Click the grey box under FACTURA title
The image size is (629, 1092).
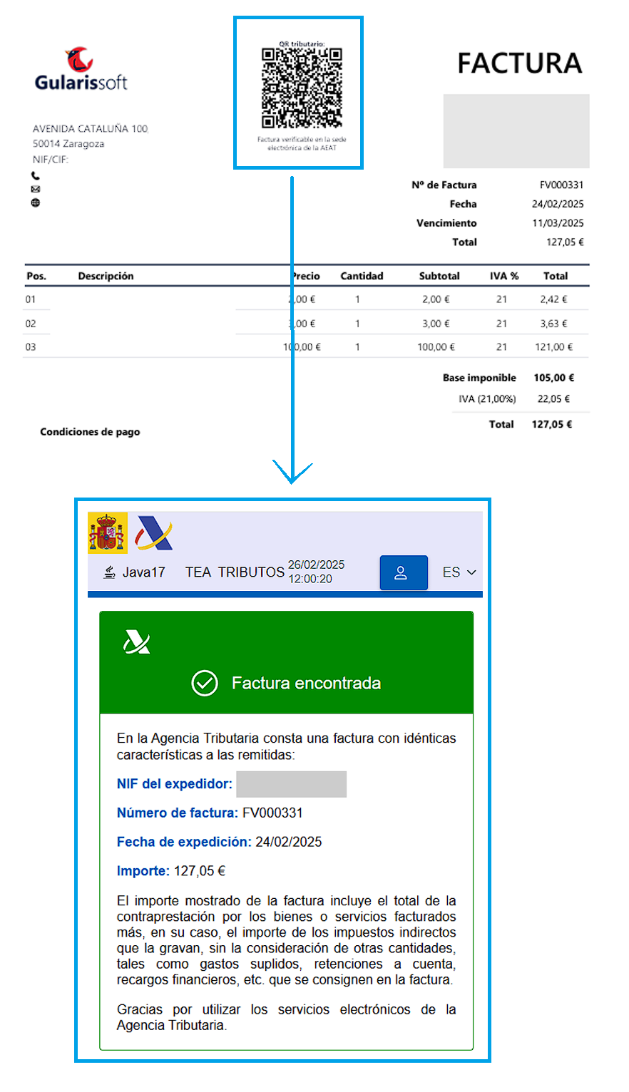[516, 131]
